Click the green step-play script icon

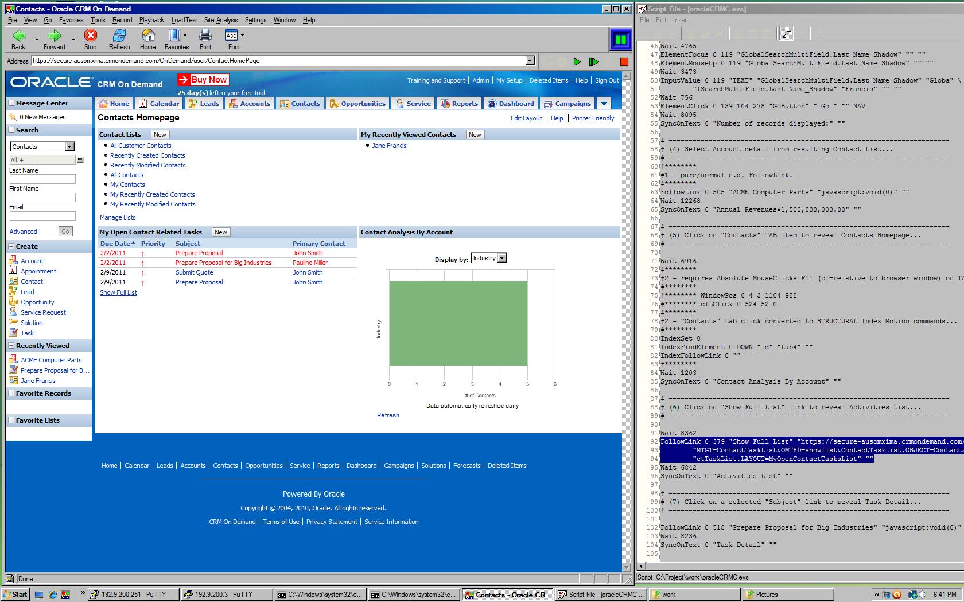(x=594, y=62)
